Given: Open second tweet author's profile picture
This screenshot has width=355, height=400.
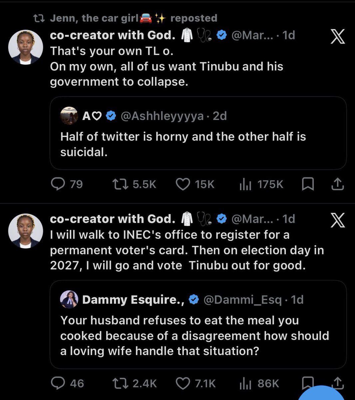Looking at the screenshot, I should pos(26,231).
